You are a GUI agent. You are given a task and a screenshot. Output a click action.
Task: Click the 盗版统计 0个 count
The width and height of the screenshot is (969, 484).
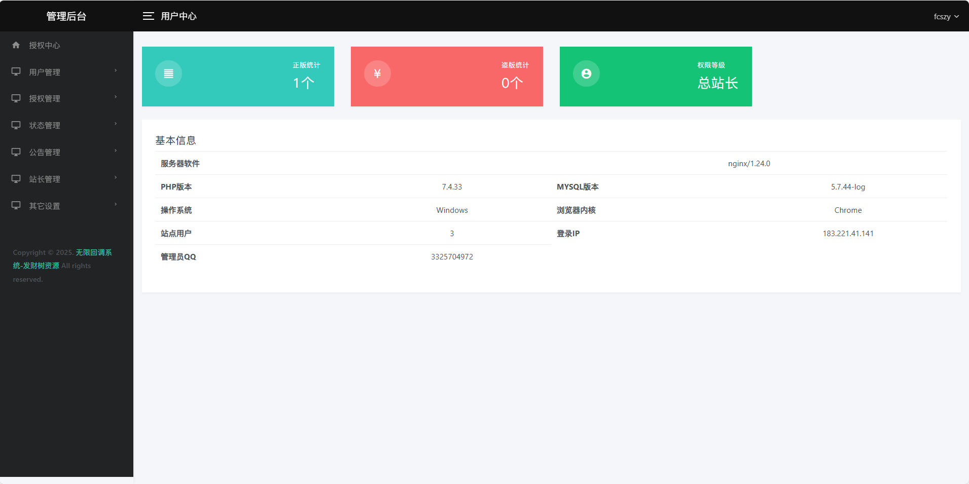512,83
